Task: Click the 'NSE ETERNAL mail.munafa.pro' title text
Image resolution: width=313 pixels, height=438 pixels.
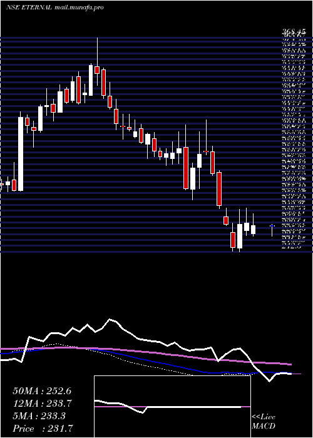Action: 55,8
